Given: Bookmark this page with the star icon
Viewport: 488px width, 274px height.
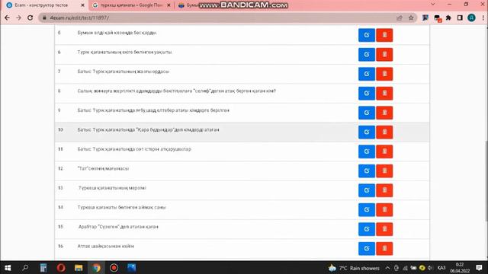Looking at the screenshot, I should tap(411, 18).
